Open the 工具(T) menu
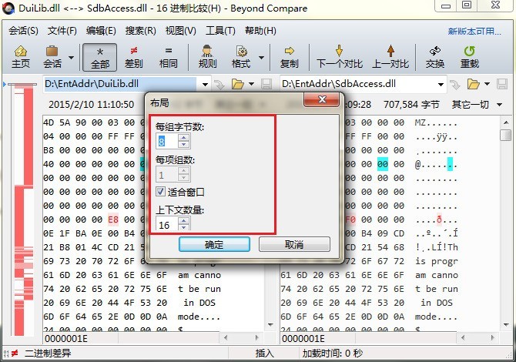 point(220,31)
